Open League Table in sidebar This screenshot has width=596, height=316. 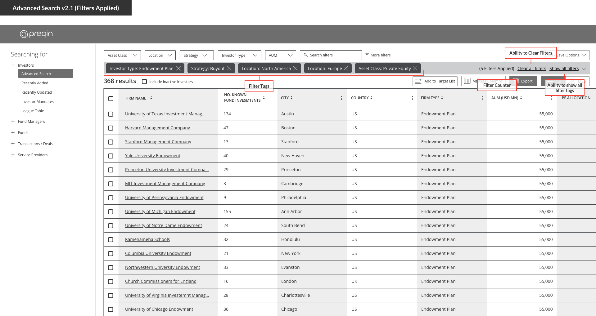pyautogui.click(x=33, y=111)
